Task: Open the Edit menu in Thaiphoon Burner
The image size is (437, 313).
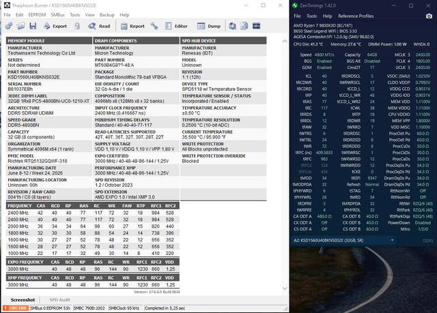Action: tap(19, 15)
